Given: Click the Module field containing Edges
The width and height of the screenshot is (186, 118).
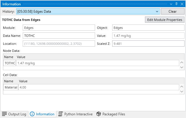Looking at the screenshot, I should click(58, 28).
